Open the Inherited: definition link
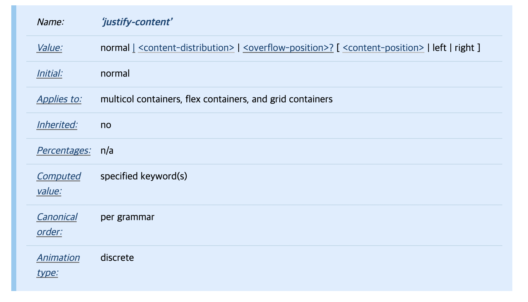Screen dimensions: 528x302 coord(57,125)
